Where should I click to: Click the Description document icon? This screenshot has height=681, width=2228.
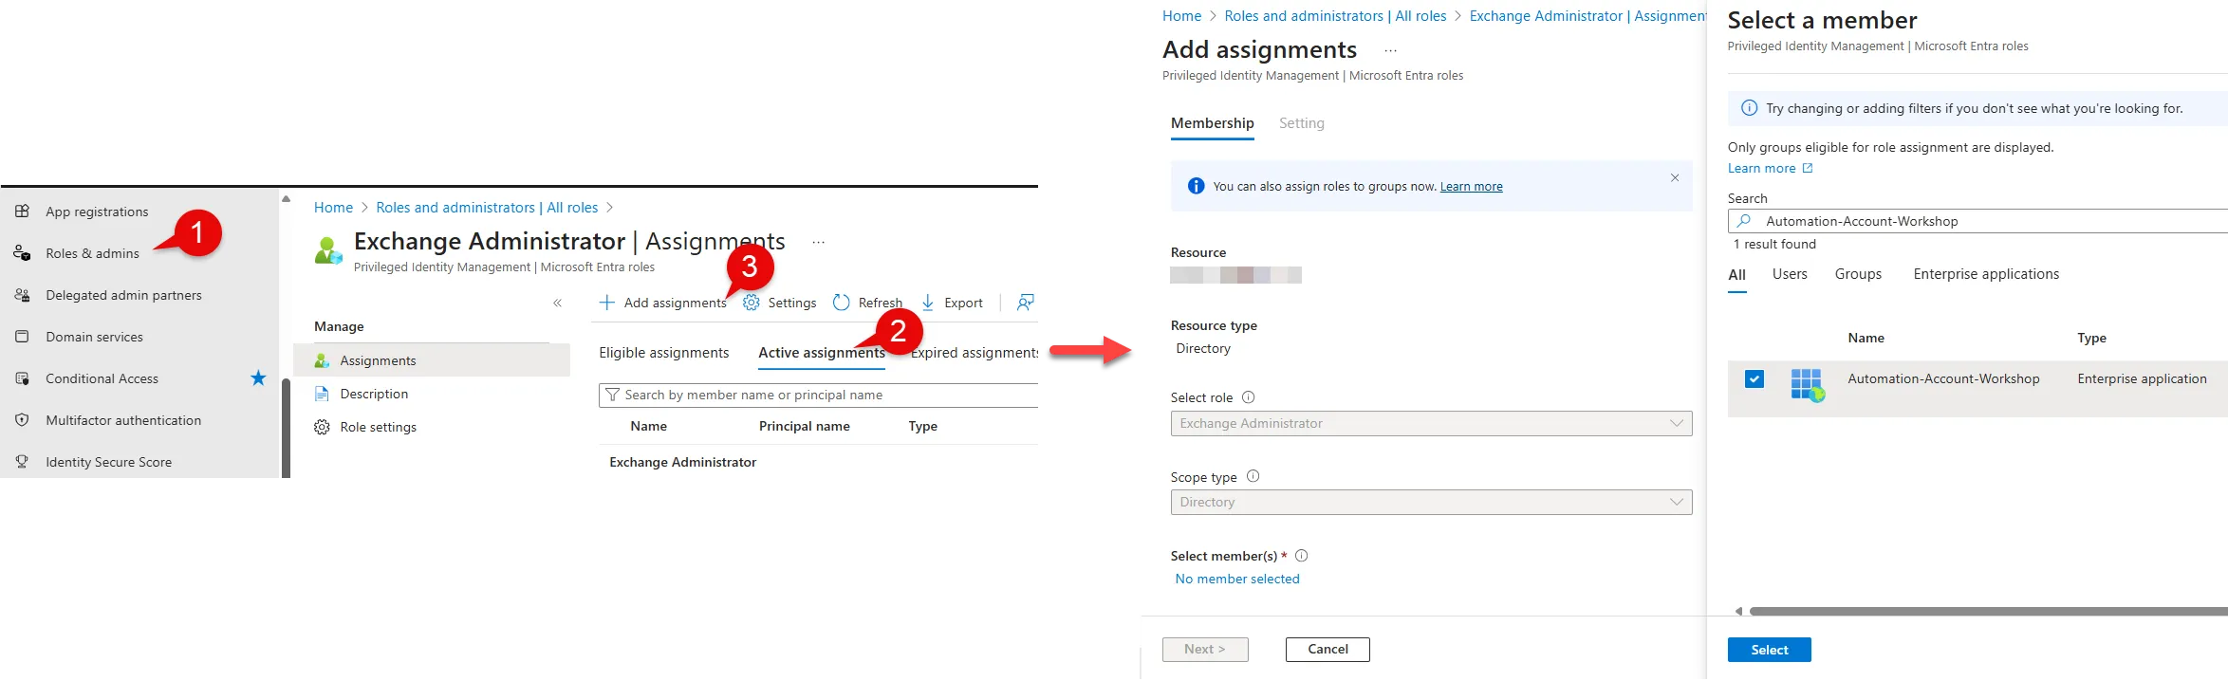coord(322,394)
